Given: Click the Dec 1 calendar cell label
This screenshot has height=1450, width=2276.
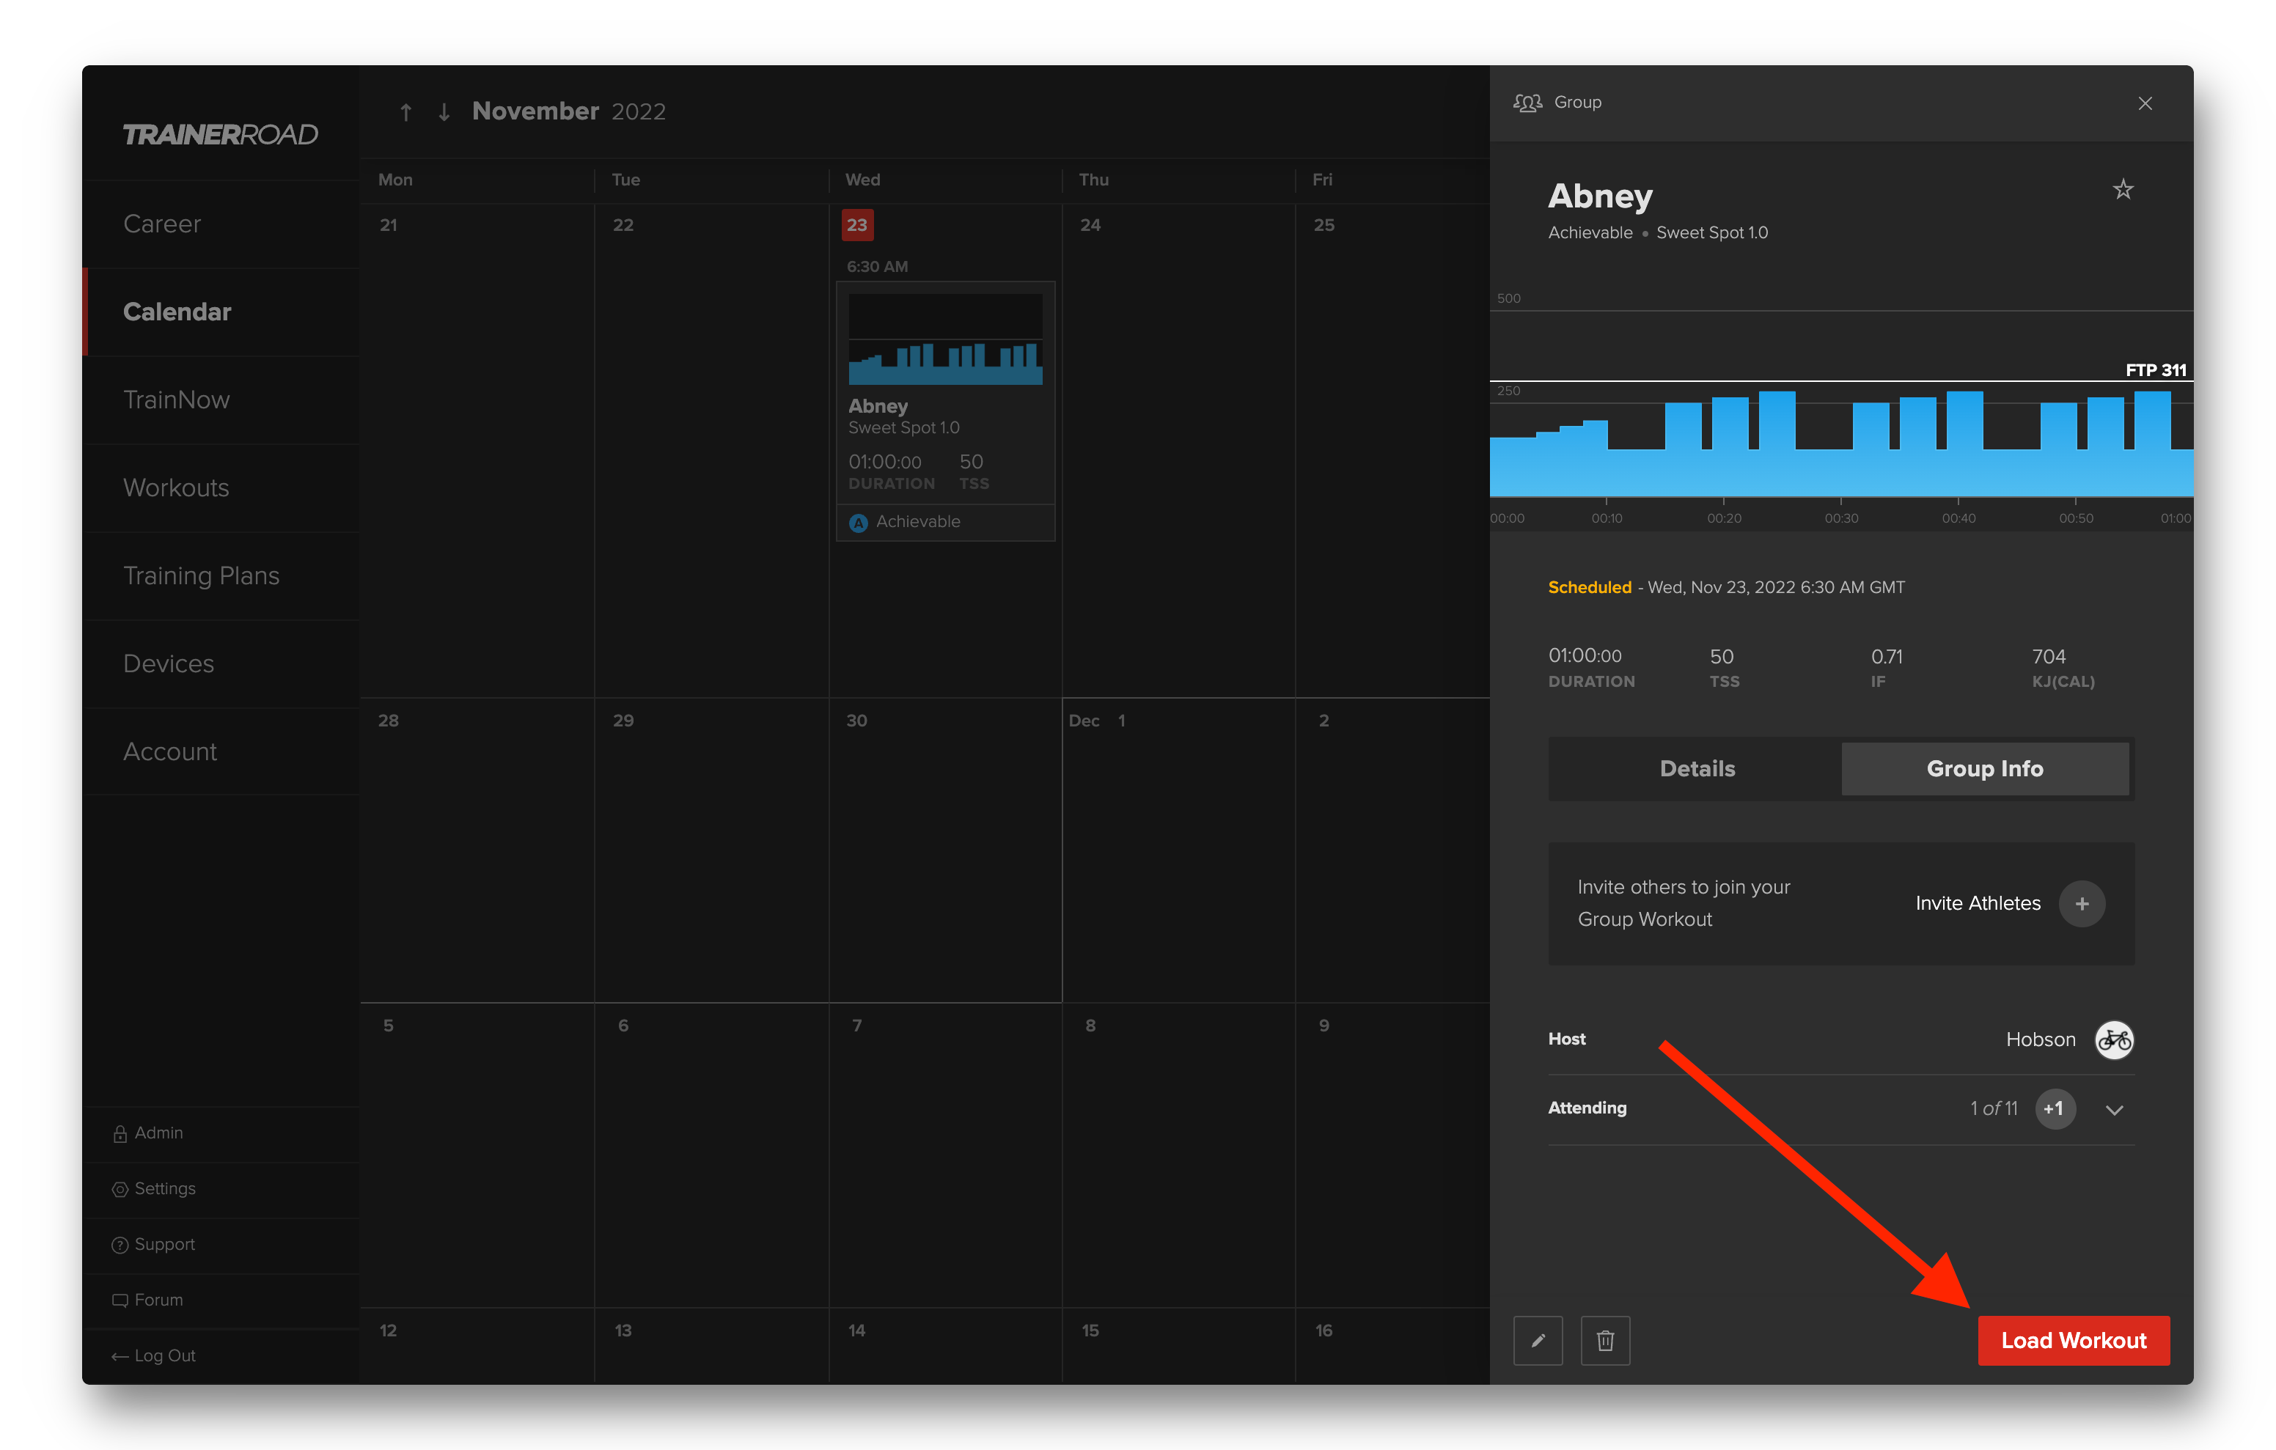Looking at the screenshot, I should (1096, 721).
